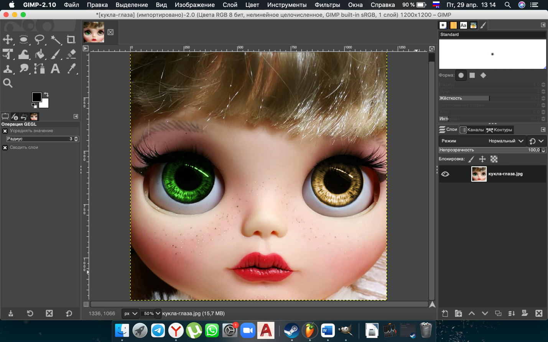Close the image tab with X button
This screenshot has width=548, height=342.
pos(110,32)
